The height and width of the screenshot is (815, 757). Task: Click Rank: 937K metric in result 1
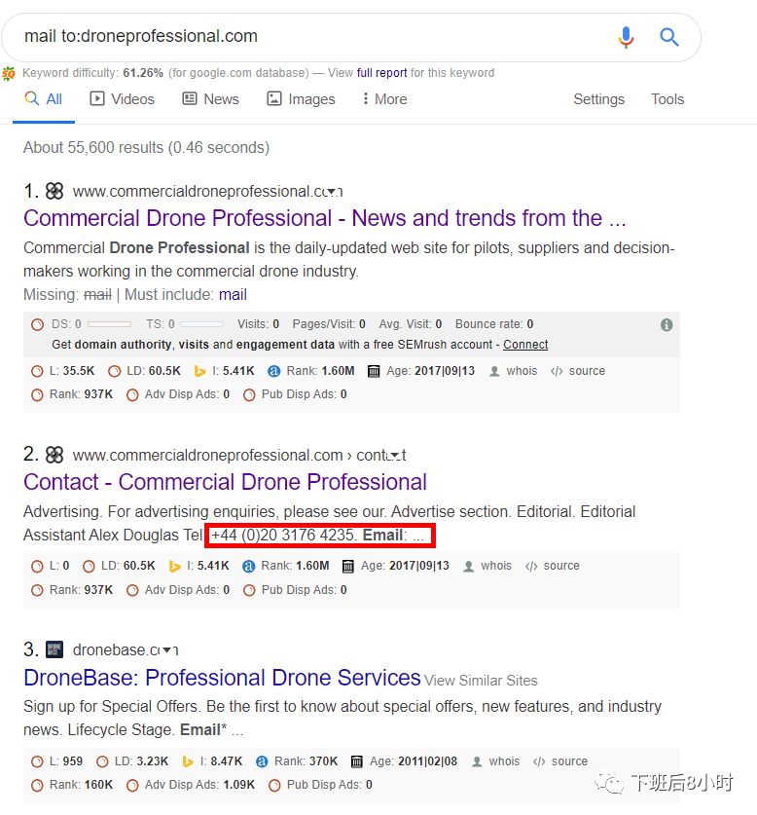tap(72, 394)
